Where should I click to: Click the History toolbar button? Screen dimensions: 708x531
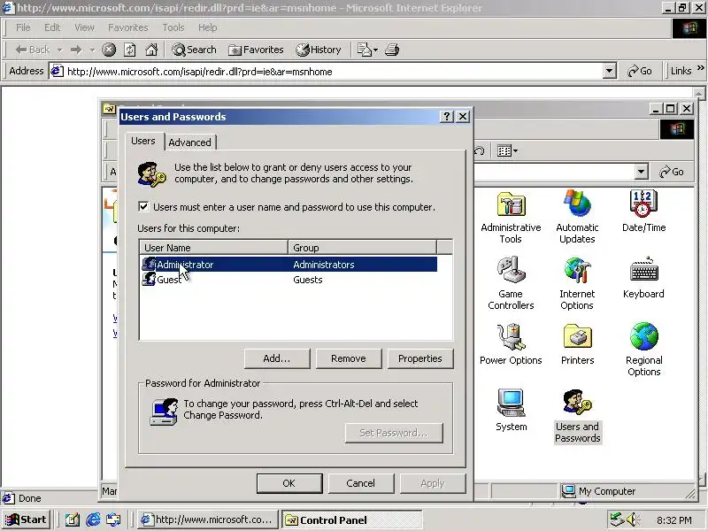click(319, 50)
